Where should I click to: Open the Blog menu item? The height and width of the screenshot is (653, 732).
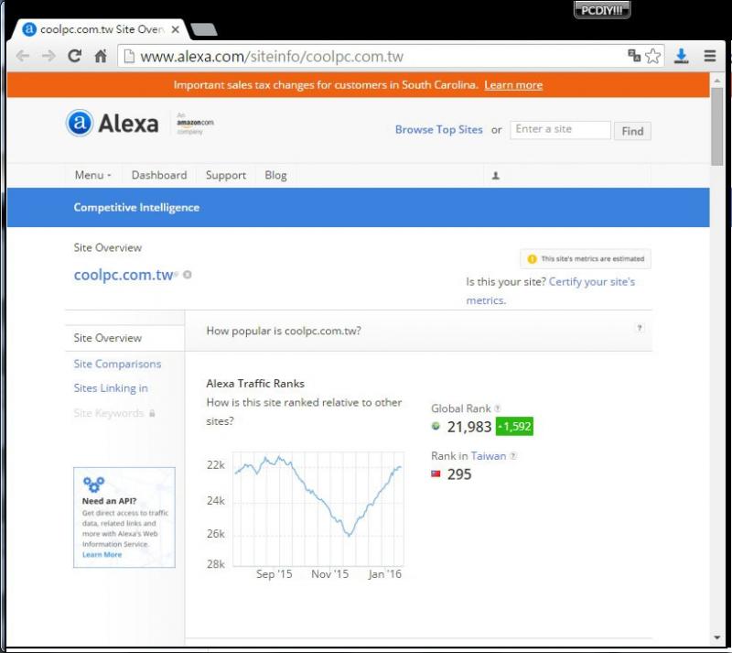tap(276, 175)
